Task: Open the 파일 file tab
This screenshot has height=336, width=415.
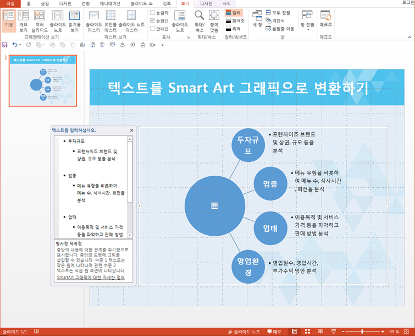Action: pos(10,3)
